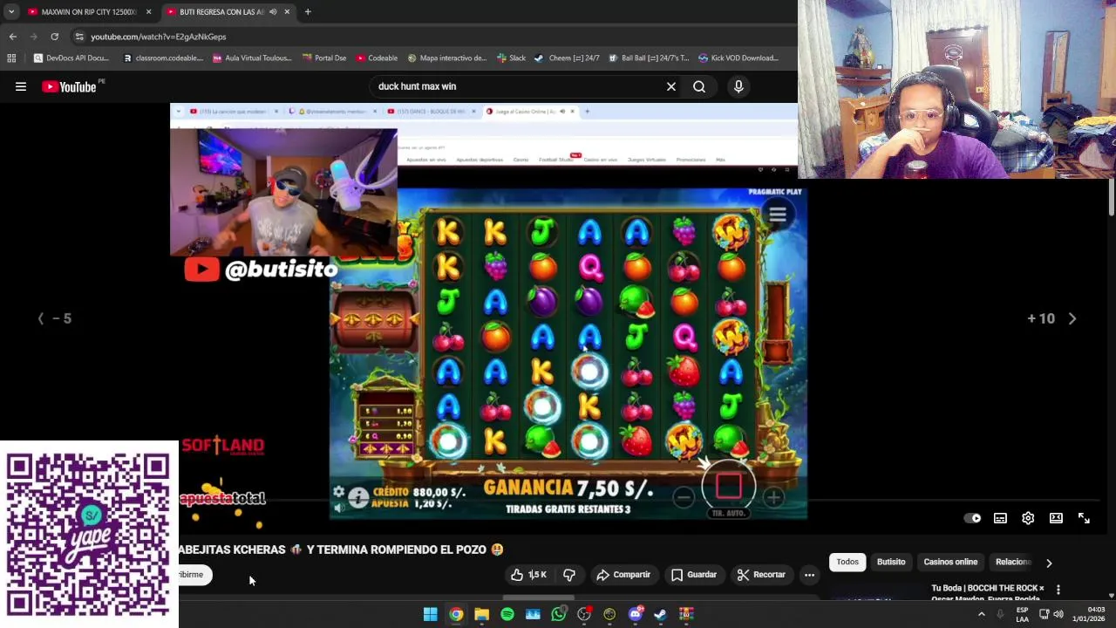Select the Todos filter chip
This screenshot has width=1116, height=628.
click(847, 563)
